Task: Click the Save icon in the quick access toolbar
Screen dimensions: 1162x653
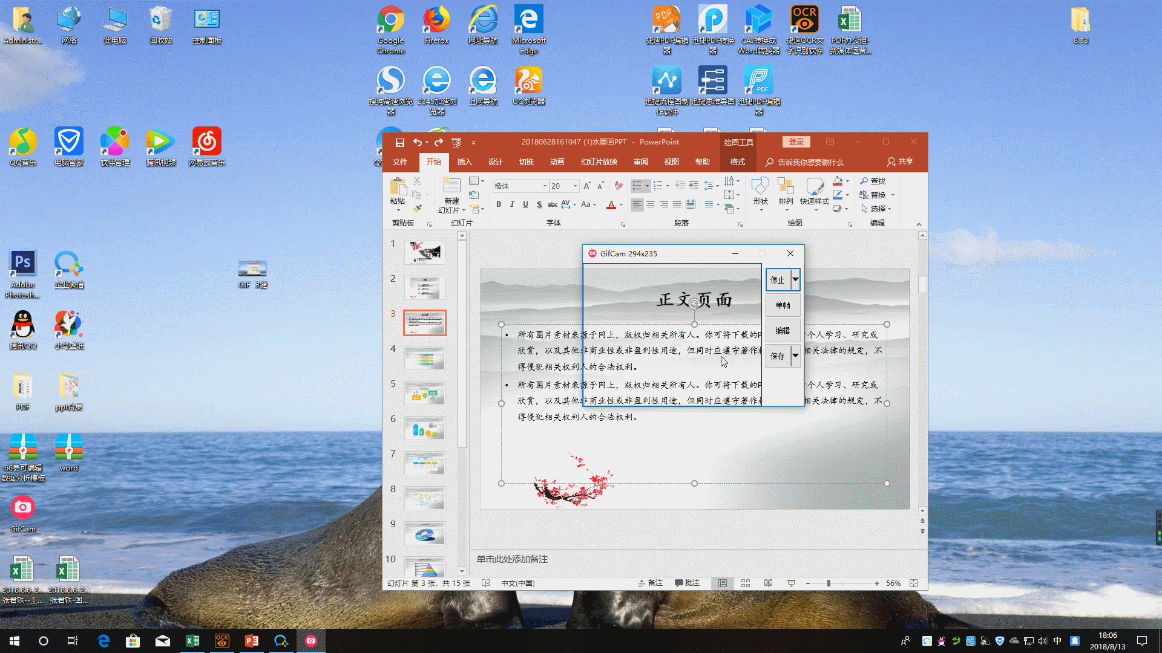Action: [399, 142]
